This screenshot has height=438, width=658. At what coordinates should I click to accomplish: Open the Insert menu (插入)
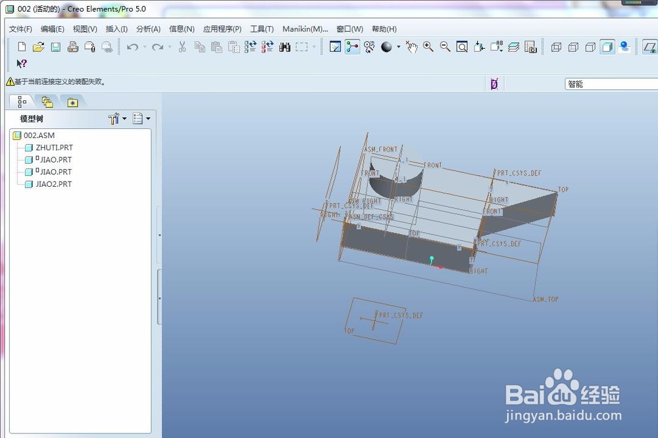(116, 29)
